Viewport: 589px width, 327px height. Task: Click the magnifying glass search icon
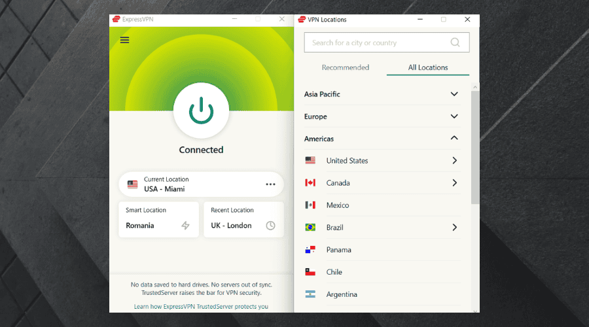coord(455,43)
